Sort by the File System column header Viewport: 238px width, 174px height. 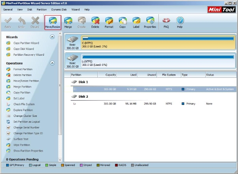(169, 75)
